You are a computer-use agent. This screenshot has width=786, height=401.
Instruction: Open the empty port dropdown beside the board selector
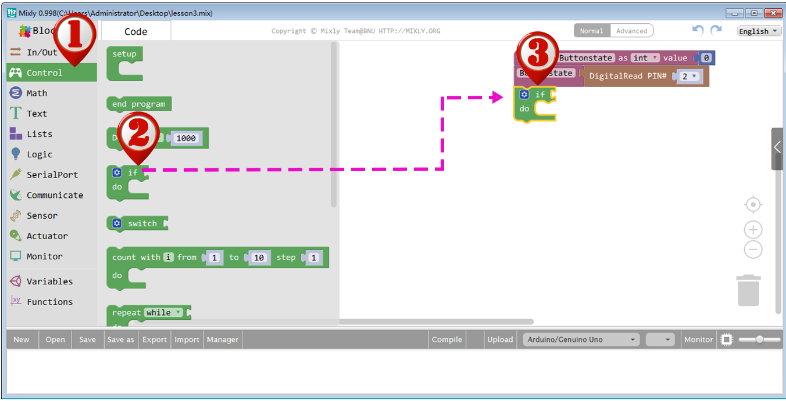coord(660,339)
